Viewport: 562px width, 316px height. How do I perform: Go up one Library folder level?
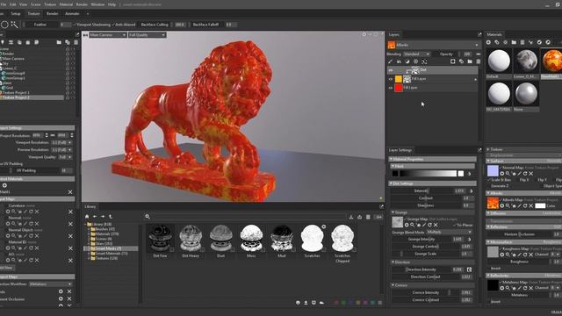tap(111, 217)
